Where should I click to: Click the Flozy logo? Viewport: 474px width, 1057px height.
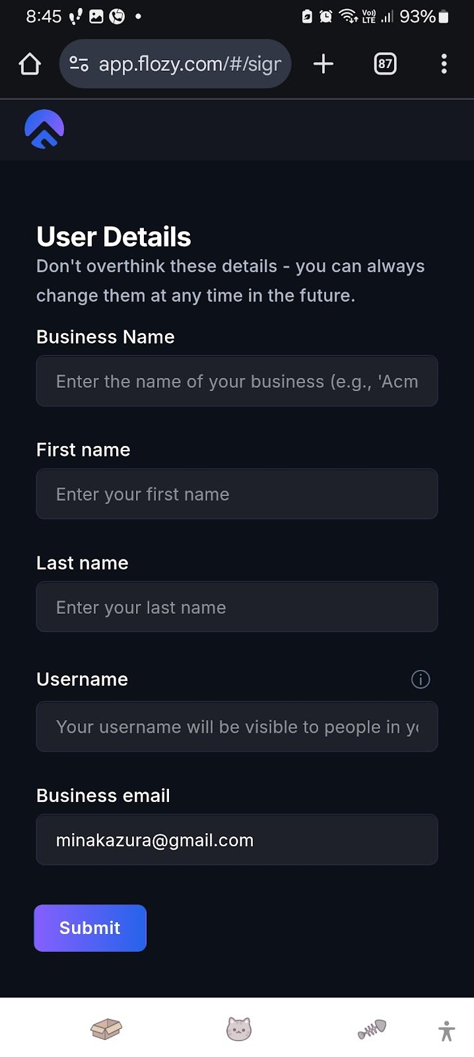click(x=44, y=129)
